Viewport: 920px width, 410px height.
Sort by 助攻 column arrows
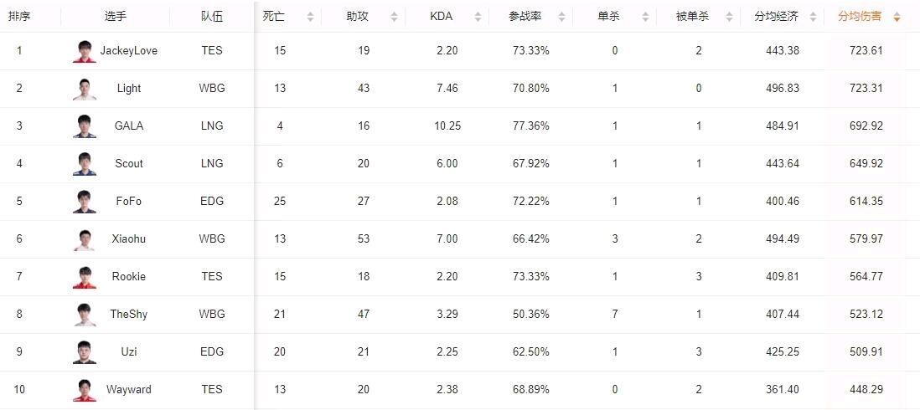click(394, 17)
